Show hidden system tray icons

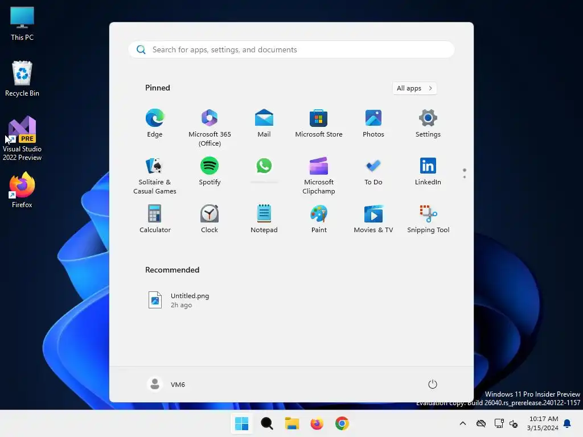[462, 423]
